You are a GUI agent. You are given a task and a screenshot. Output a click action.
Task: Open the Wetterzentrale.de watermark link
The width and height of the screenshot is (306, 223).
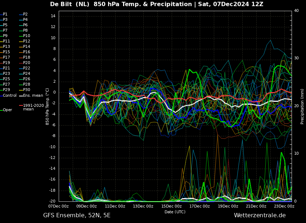[260, 215]
